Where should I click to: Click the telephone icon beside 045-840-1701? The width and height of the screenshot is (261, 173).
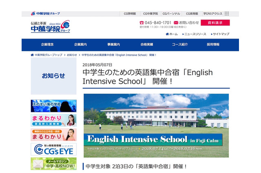pyautogui.click(x=142, y=22)
